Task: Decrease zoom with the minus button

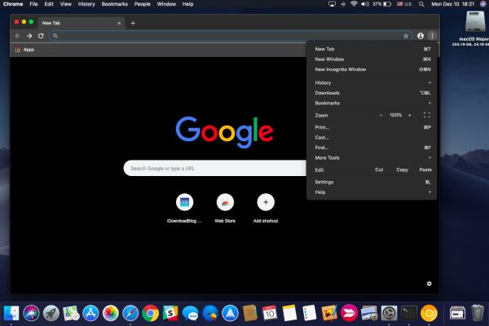Action: click(x=381, y=115)
